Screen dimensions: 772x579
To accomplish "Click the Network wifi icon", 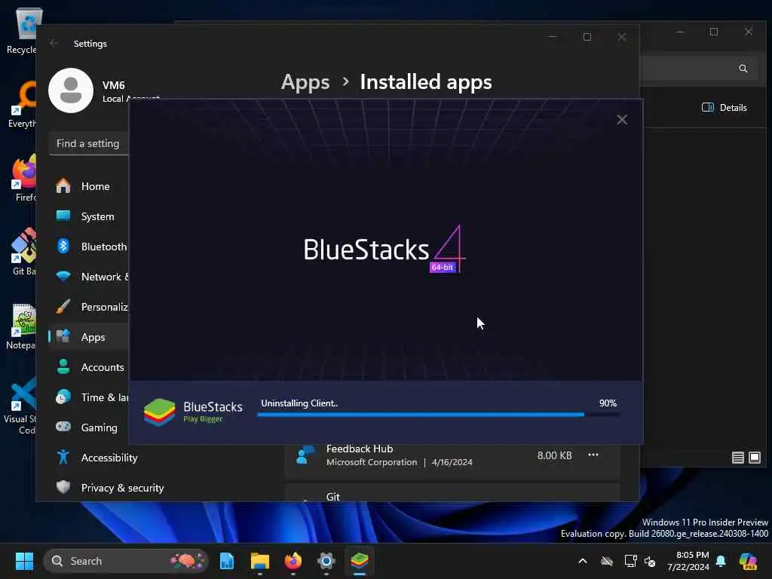I will click(x=63, y=276).
